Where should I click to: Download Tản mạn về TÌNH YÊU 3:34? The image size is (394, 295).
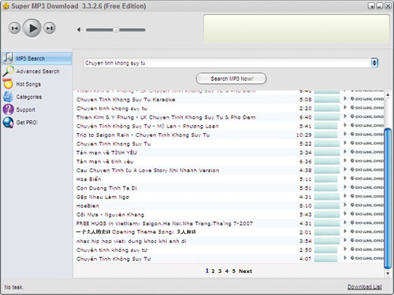click(x=367, y=152)
